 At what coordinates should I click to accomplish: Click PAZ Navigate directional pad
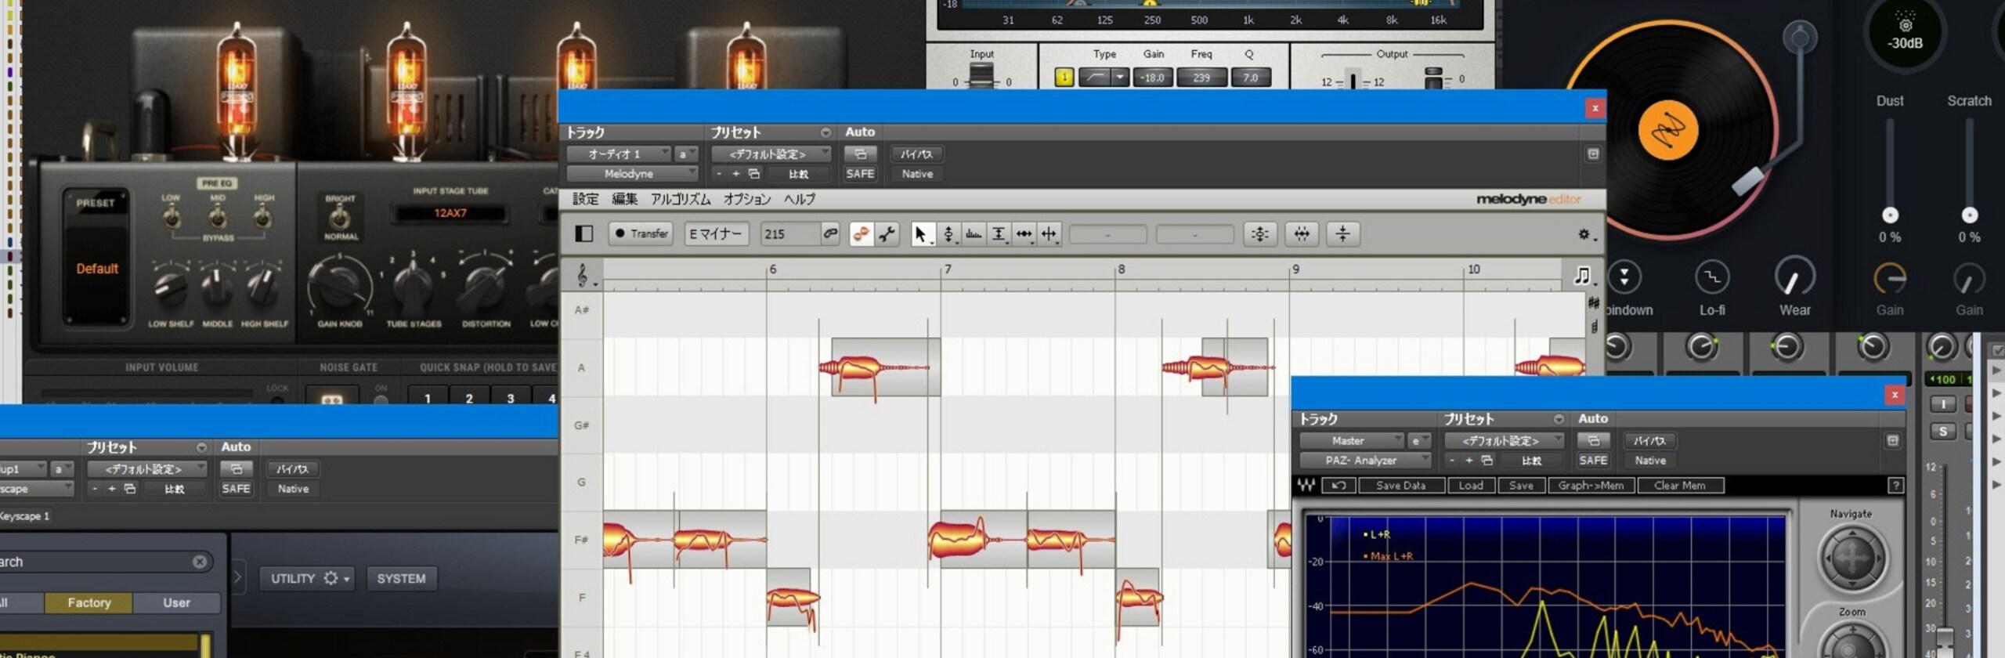click(1851, 558)
